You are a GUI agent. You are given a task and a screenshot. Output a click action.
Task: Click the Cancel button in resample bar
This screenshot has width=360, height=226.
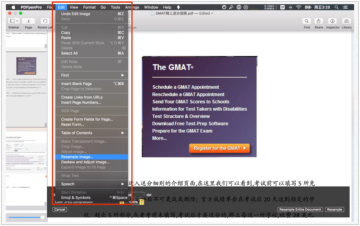pos(60,209)
